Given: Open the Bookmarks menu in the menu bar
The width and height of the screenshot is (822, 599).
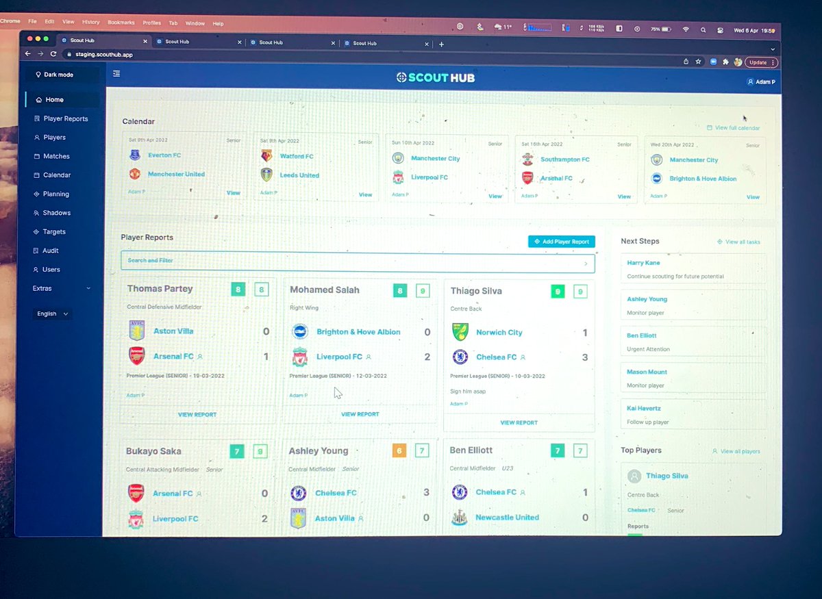Looking at the screenshot, I should (121, 22).
